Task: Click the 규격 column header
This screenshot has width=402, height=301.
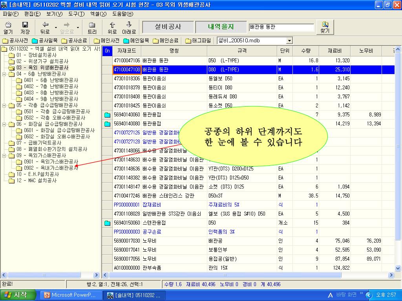Action: point(242,51)
